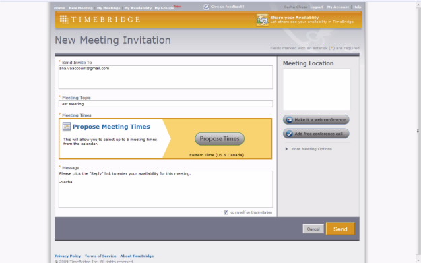Image resolution: width=421 pixels, height=263 pixels.
Task: Open the Terms of Service link
Action: coord(100,256)
